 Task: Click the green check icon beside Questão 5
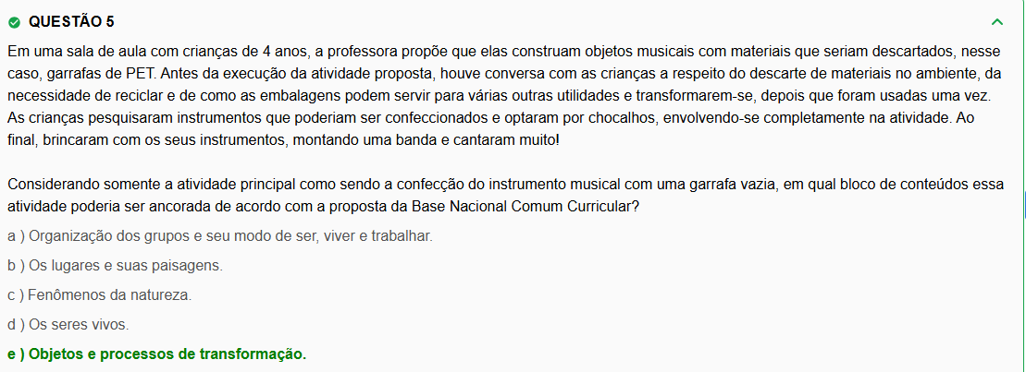coord(13,21)
